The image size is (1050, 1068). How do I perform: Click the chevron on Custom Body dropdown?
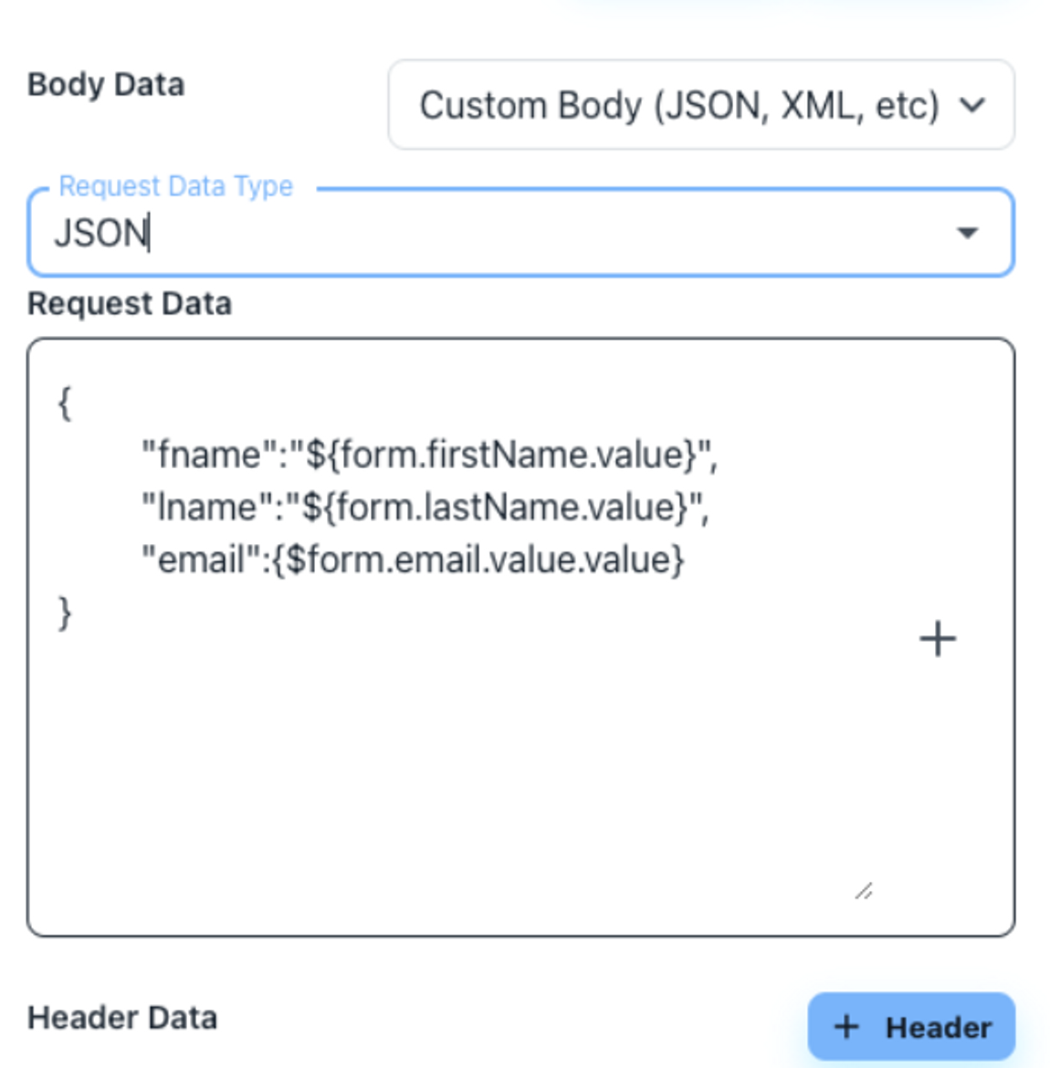click(973, 105)
